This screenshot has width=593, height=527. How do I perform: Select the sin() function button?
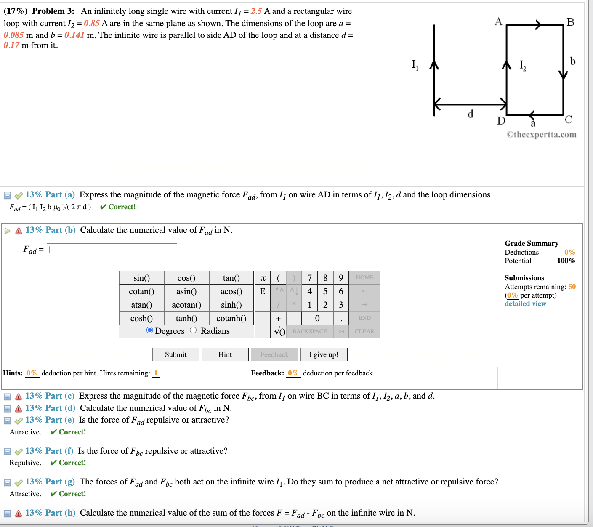click(141, 278)
